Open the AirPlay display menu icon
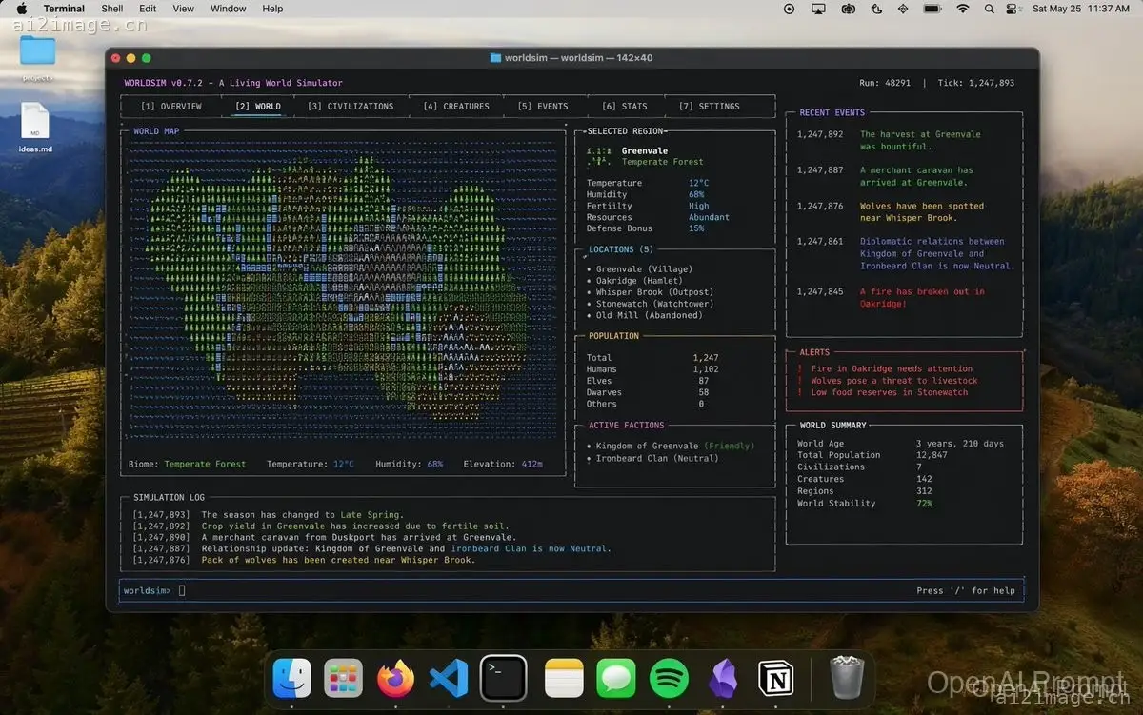Viewport: 1143px width, 715px height. click(x=818, y=9)
